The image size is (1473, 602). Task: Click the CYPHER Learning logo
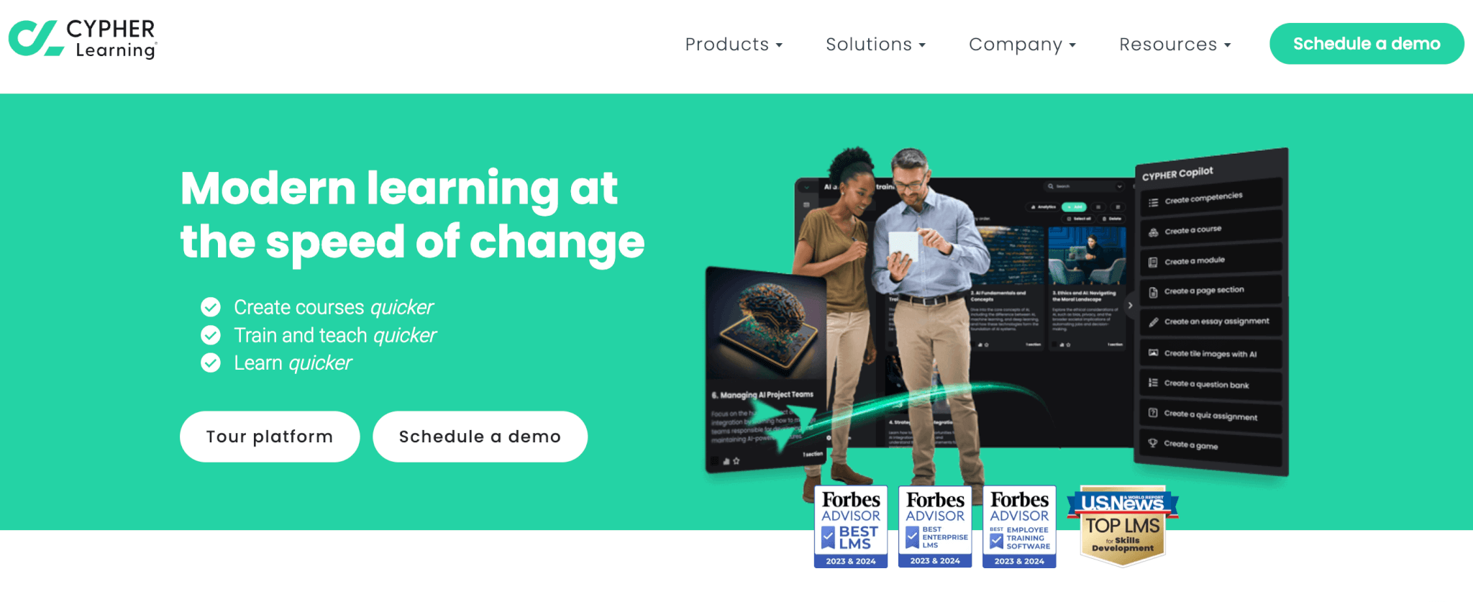click(x=83, y=39)
